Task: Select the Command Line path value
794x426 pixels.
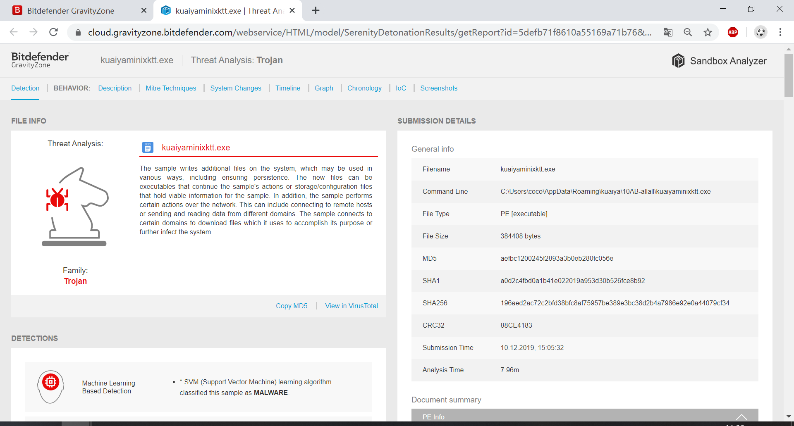Action: click(x=605, y=191)
